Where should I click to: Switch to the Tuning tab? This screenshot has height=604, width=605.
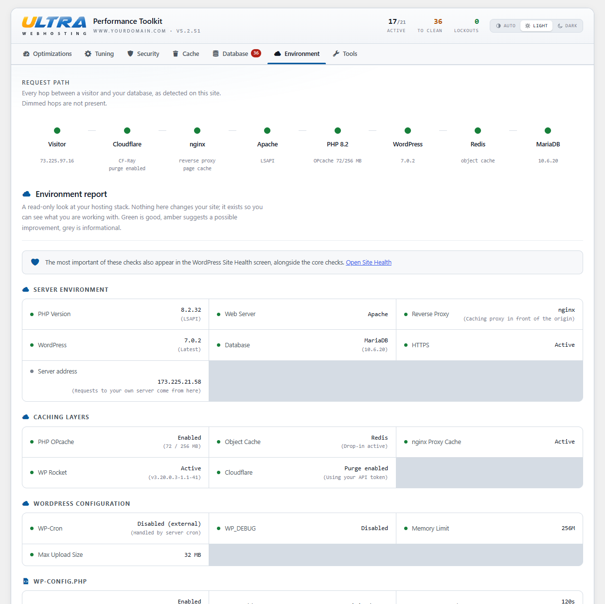[x=99, y=54]
